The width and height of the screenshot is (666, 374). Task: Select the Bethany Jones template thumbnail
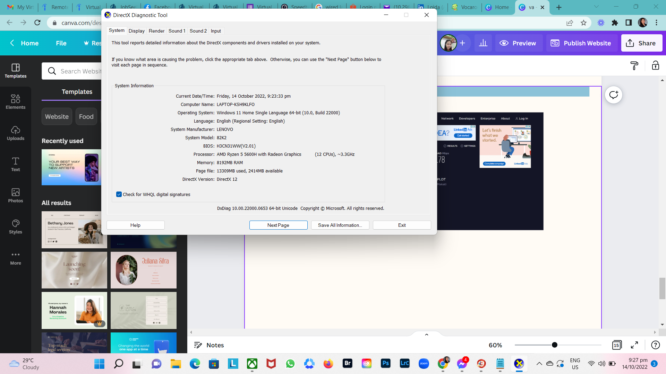[74, 230]
